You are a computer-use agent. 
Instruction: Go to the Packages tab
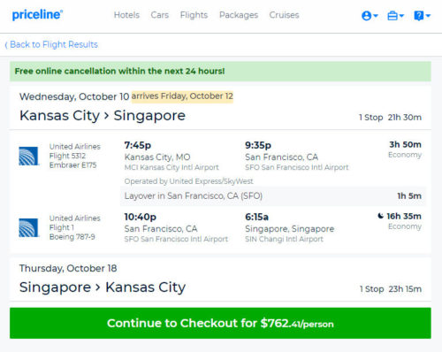click(239, 15)
